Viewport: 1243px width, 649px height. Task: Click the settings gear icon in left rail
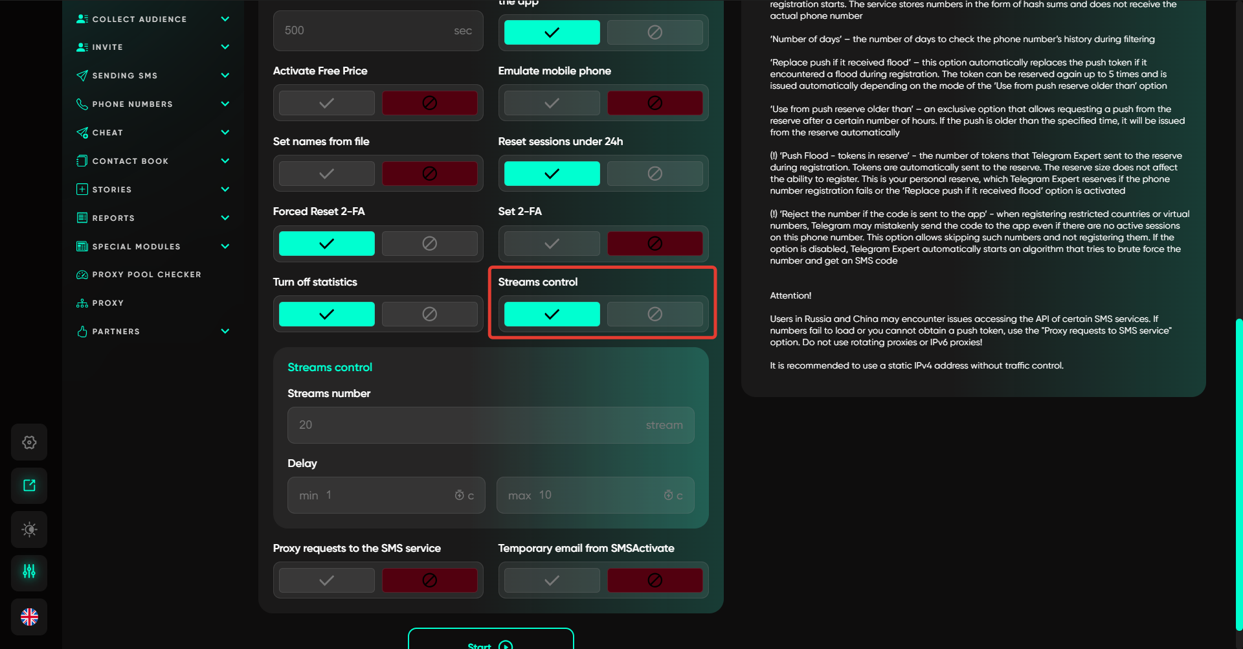(29, 442)
